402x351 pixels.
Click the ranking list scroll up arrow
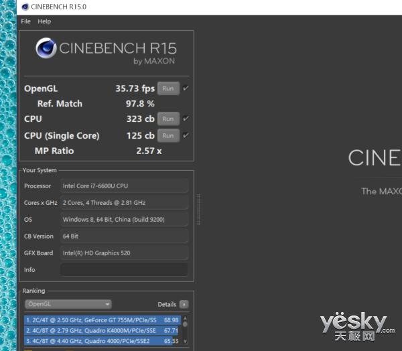[185, 318]
